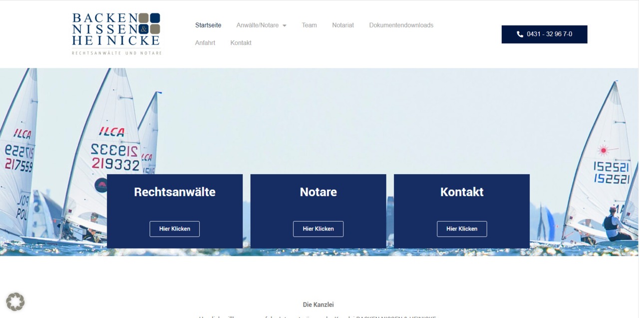639x318 pixels.
Task: Open the Anfahrt directions page
Action: pyautogui.click(x=205, y=43)
